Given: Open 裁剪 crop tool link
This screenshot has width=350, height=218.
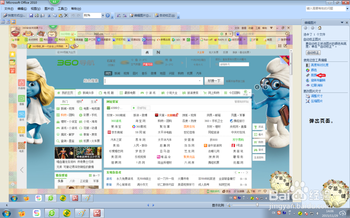Looking at the screenshot, I should point(314,75).
